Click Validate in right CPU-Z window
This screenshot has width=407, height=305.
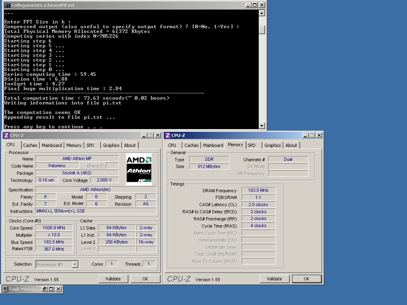[x=274, y=279]
